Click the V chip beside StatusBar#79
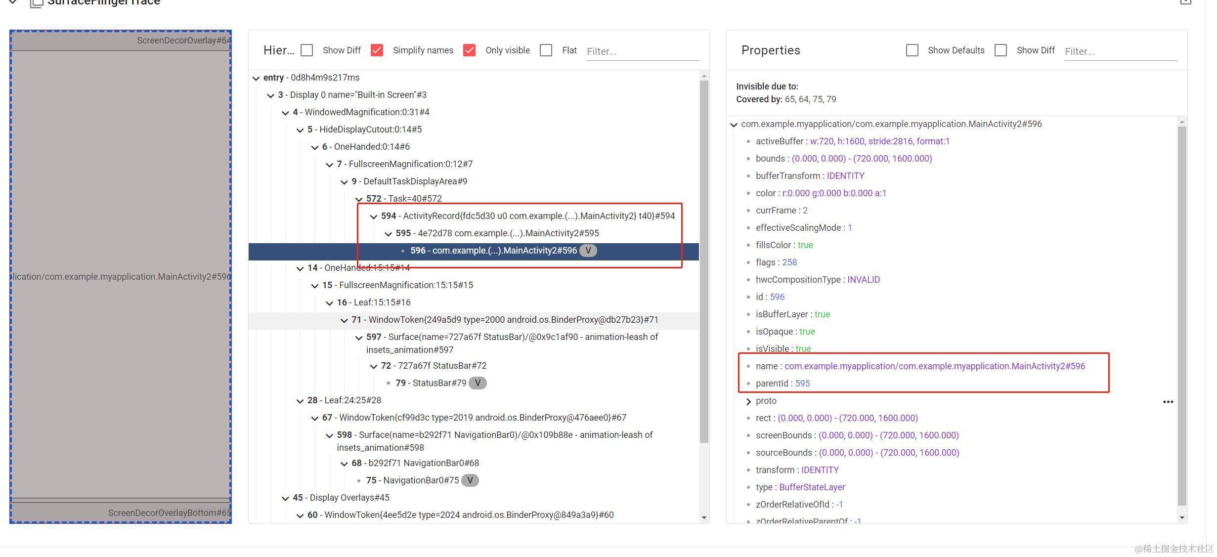This screenshot has height=557, width=1217. click(x=477, y=383)
